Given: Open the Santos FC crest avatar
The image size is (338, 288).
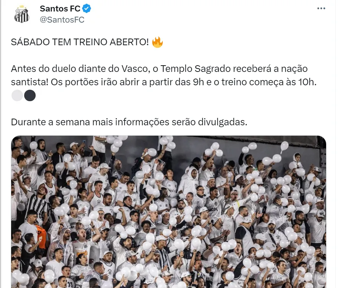Looking at the screenshot, I should click(22, 14).
